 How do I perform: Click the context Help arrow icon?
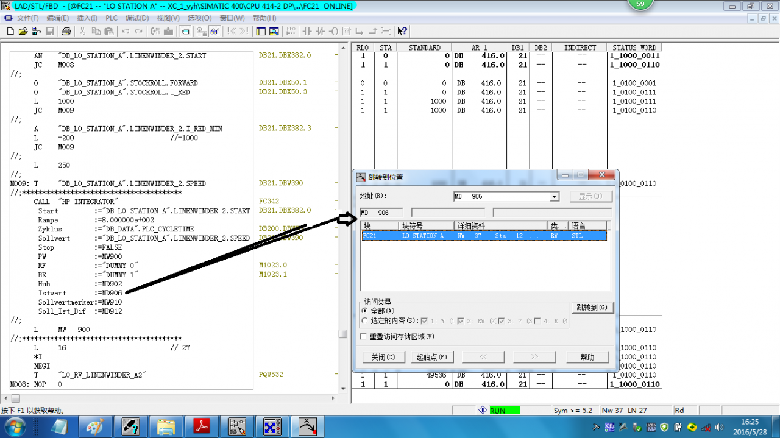pos(402,31)
